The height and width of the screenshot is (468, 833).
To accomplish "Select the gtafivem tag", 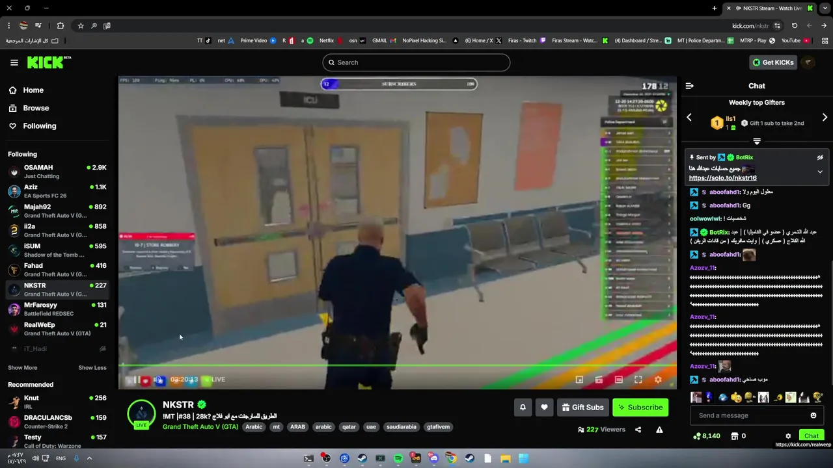I will tap(438, 427).
